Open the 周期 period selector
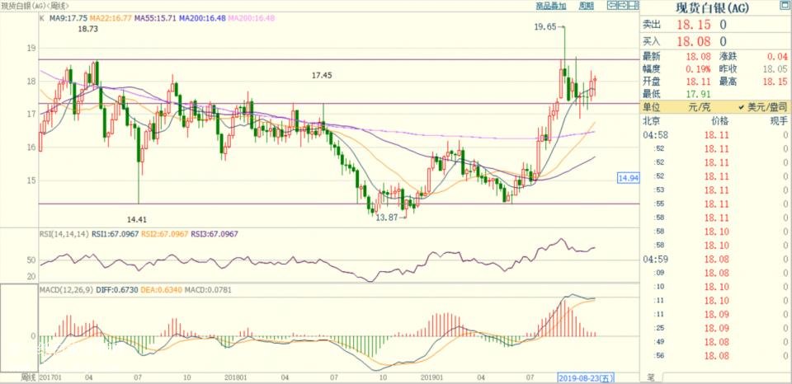 coord(586,5)
